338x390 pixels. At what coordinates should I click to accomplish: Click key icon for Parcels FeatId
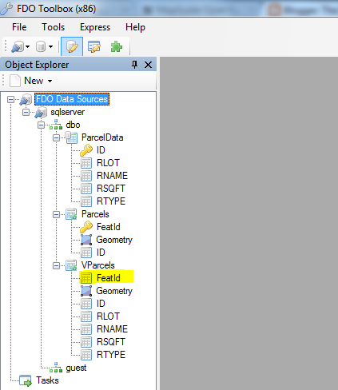86,227
